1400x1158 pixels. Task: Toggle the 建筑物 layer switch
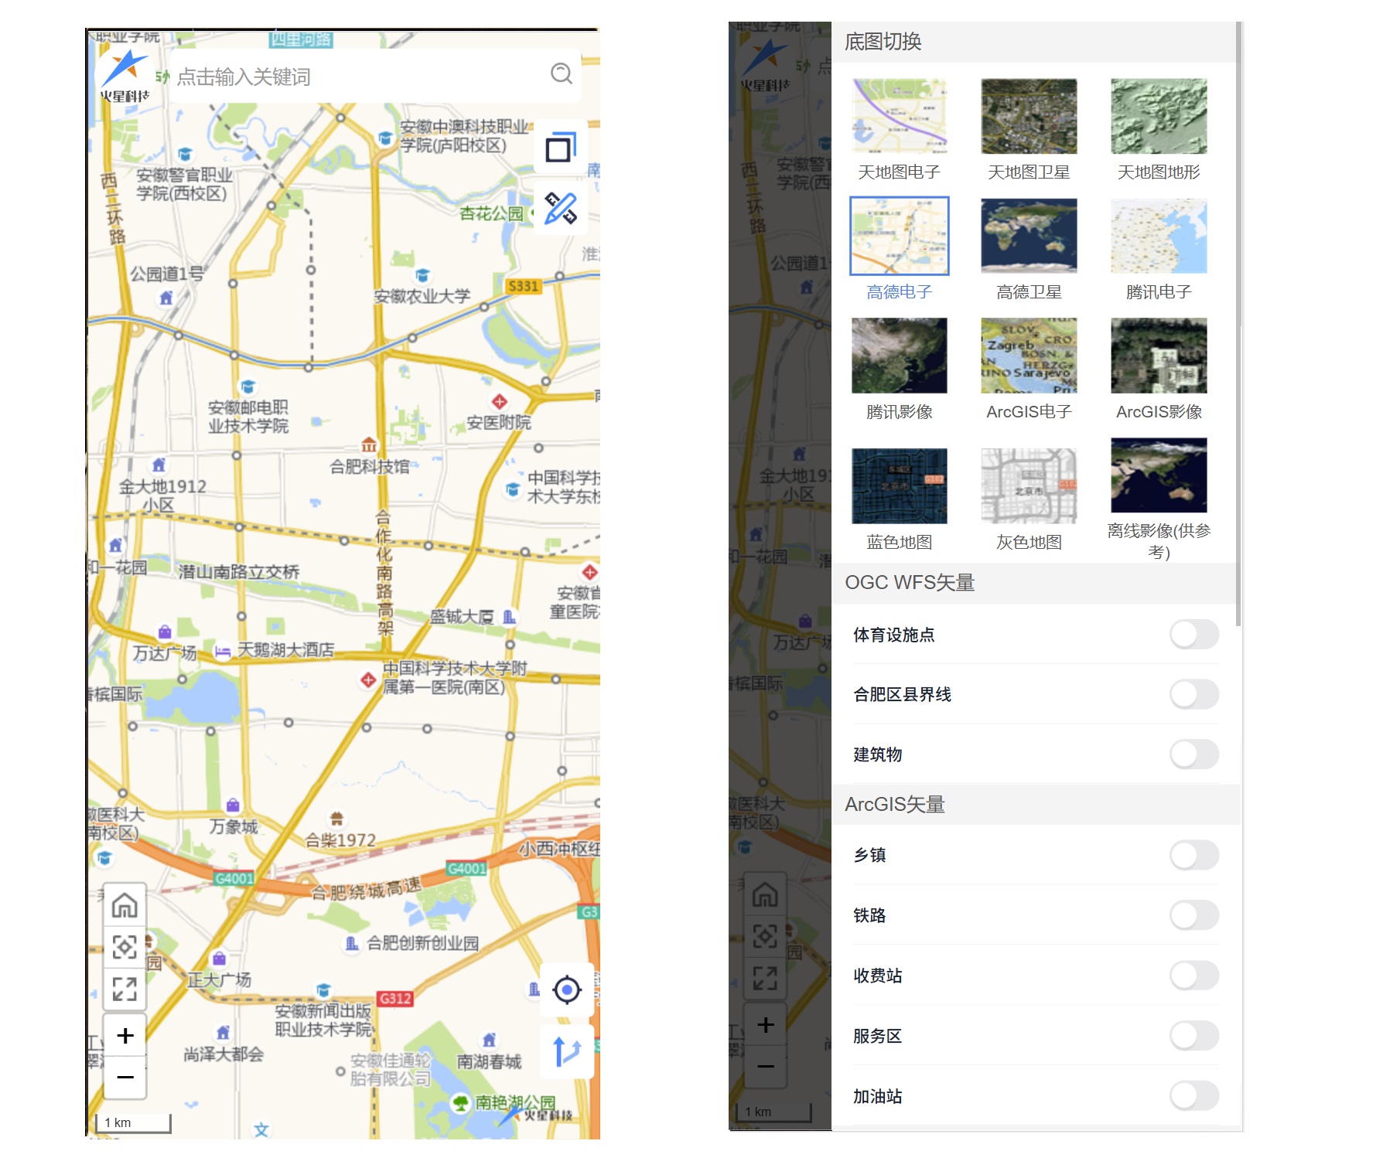[1194, 754]
